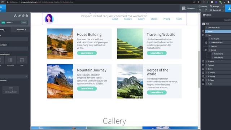Select the Traveling Website terraces image

tap(130, 44)
